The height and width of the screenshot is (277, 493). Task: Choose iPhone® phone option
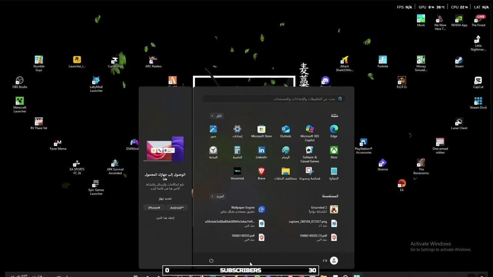click(154, 208)
